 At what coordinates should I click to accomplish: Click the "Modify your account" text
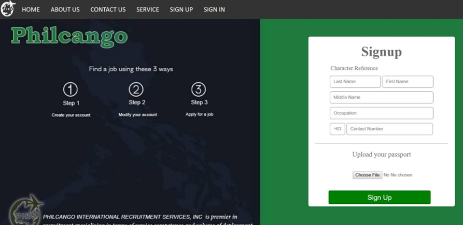tap(138, 114)
